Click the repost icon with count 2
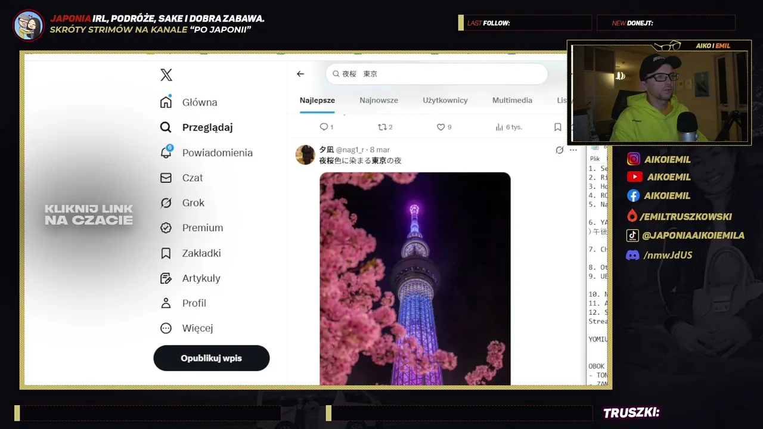The height and width of the screenshot is (429, 763). tap(381, 127)
